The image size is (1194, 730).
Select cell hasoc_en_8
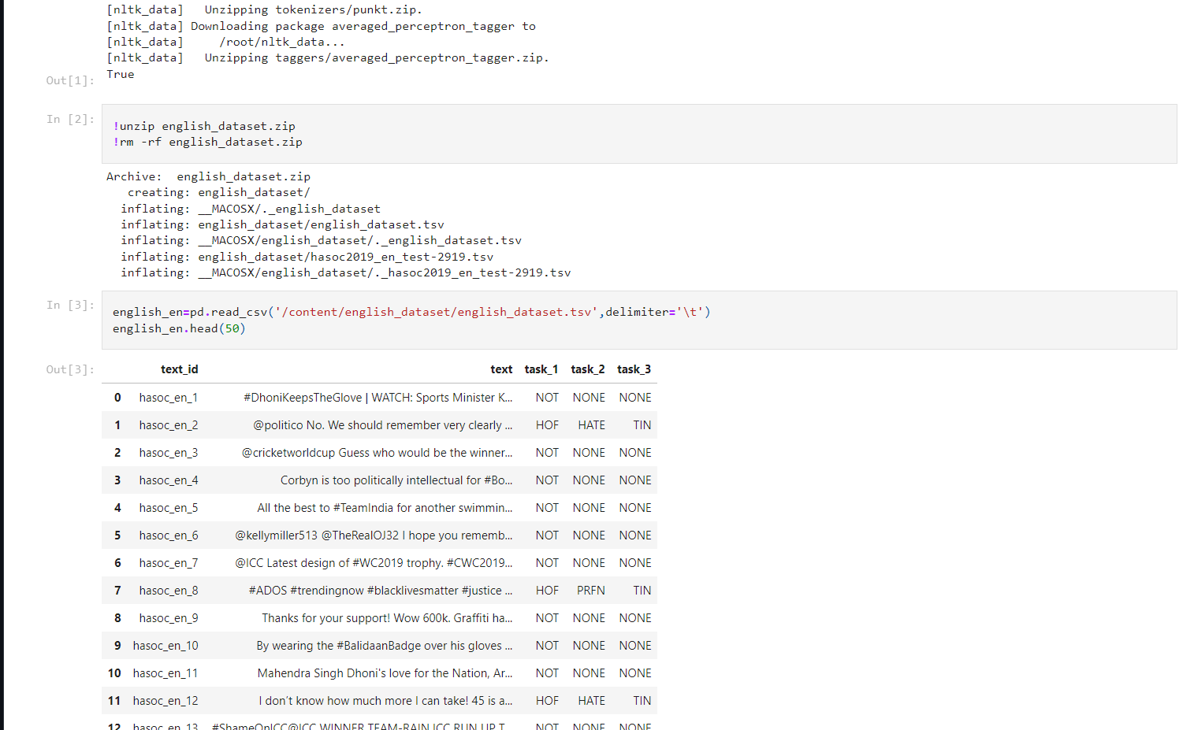click(x=169, y=591)
